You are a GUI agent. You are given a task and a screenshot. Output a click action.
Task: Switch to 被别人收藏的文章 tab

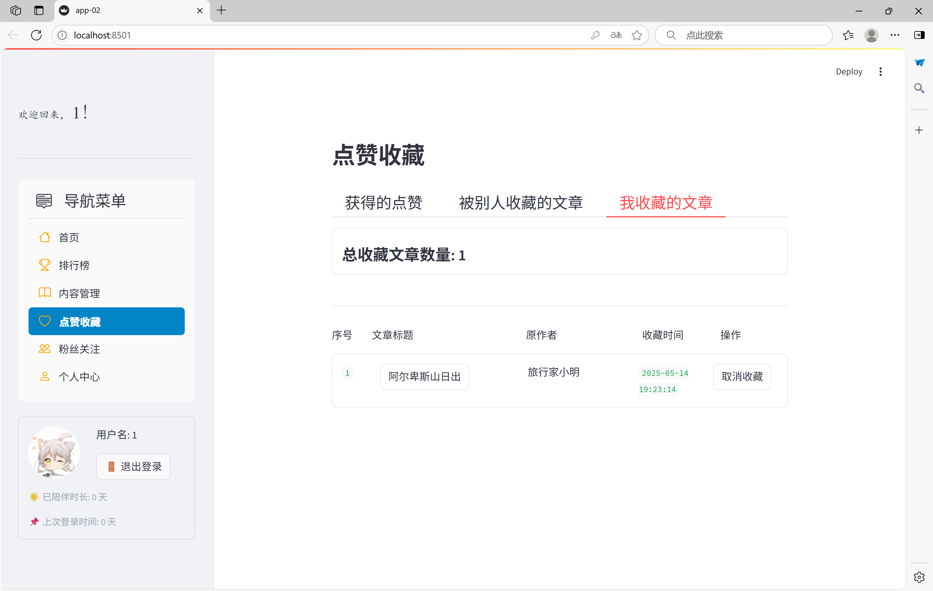520,203
